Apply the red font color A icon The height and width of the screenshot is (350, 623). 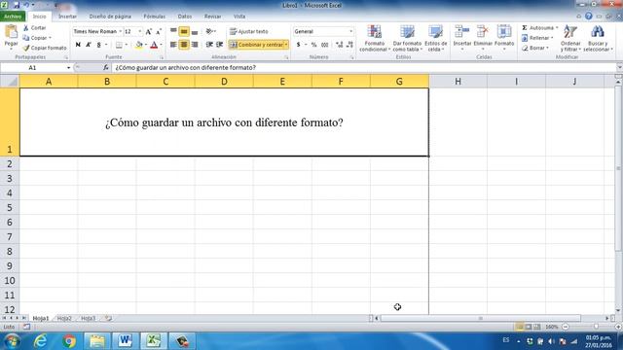[154, 45]
